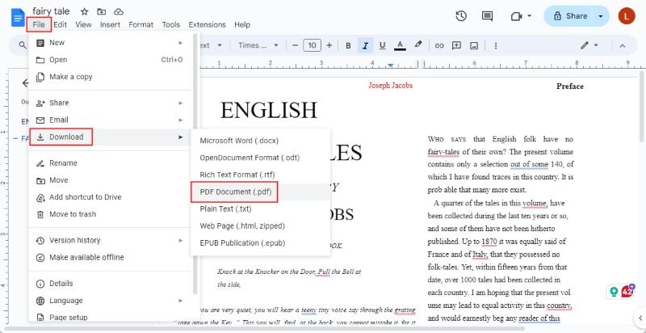Expand the Email submenu
646x333 pixels.
click(x=110, y=120)
